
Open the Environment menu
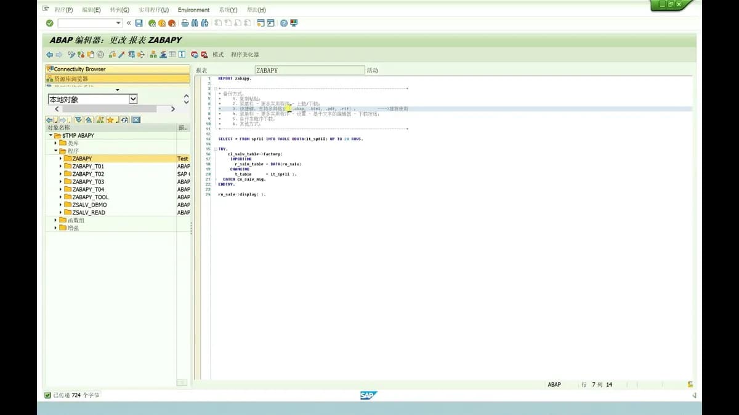(193, 10)
